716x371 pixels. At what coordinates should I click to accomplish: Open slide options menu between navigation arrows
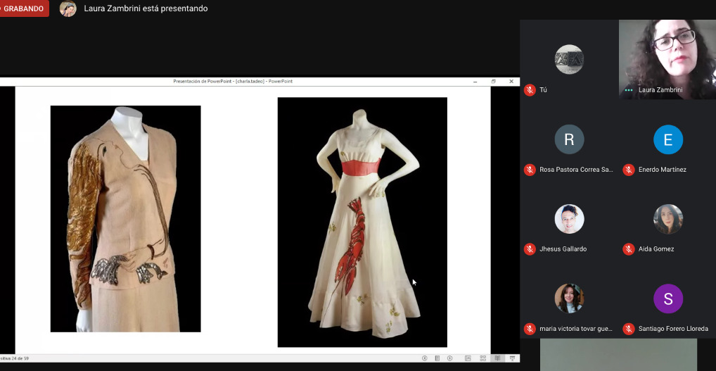pyautogui.click(x=437, y=358)
